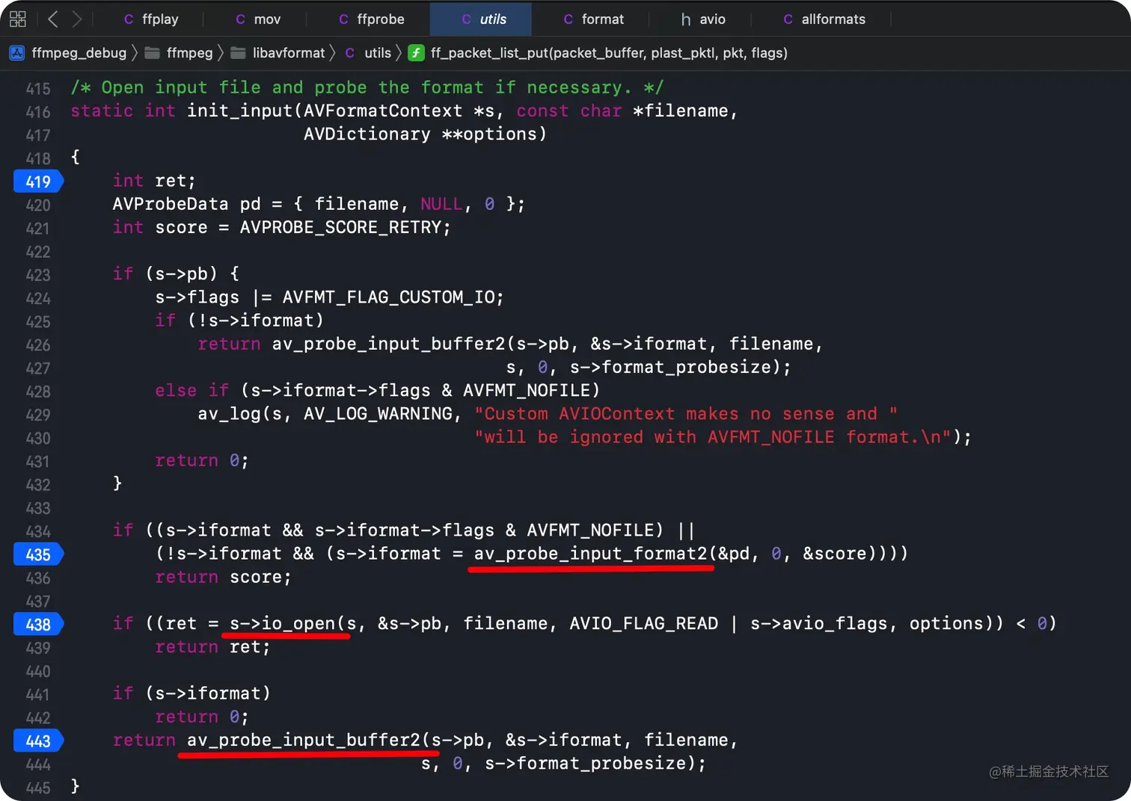Click the ffmpeg_debug project icon in breadcrumb
1131x801 pixels.
17,53
